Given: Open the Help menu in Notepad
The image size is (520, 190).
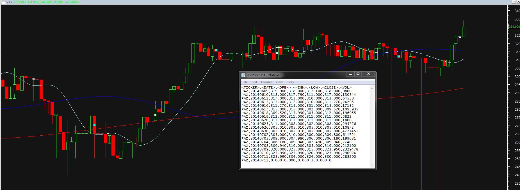Looking at the screenshot, I should [x=290, y=82].
